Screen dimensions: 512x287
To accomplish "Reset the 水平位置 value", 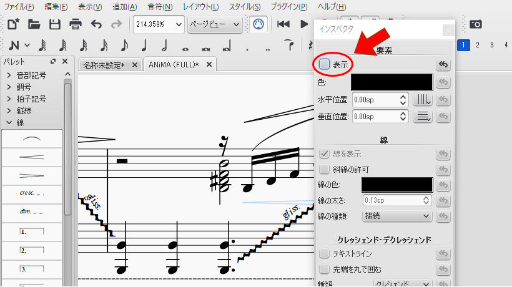I will pyautogui.click(x=443, y=99).
